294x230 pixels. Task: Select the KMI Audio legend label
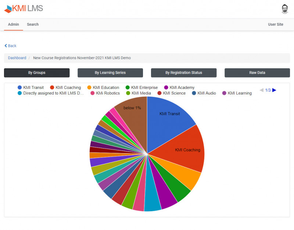tap(207, 93)
